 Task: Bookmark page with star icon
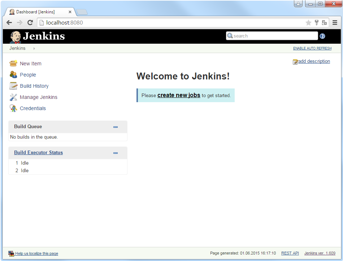[308, 22]
